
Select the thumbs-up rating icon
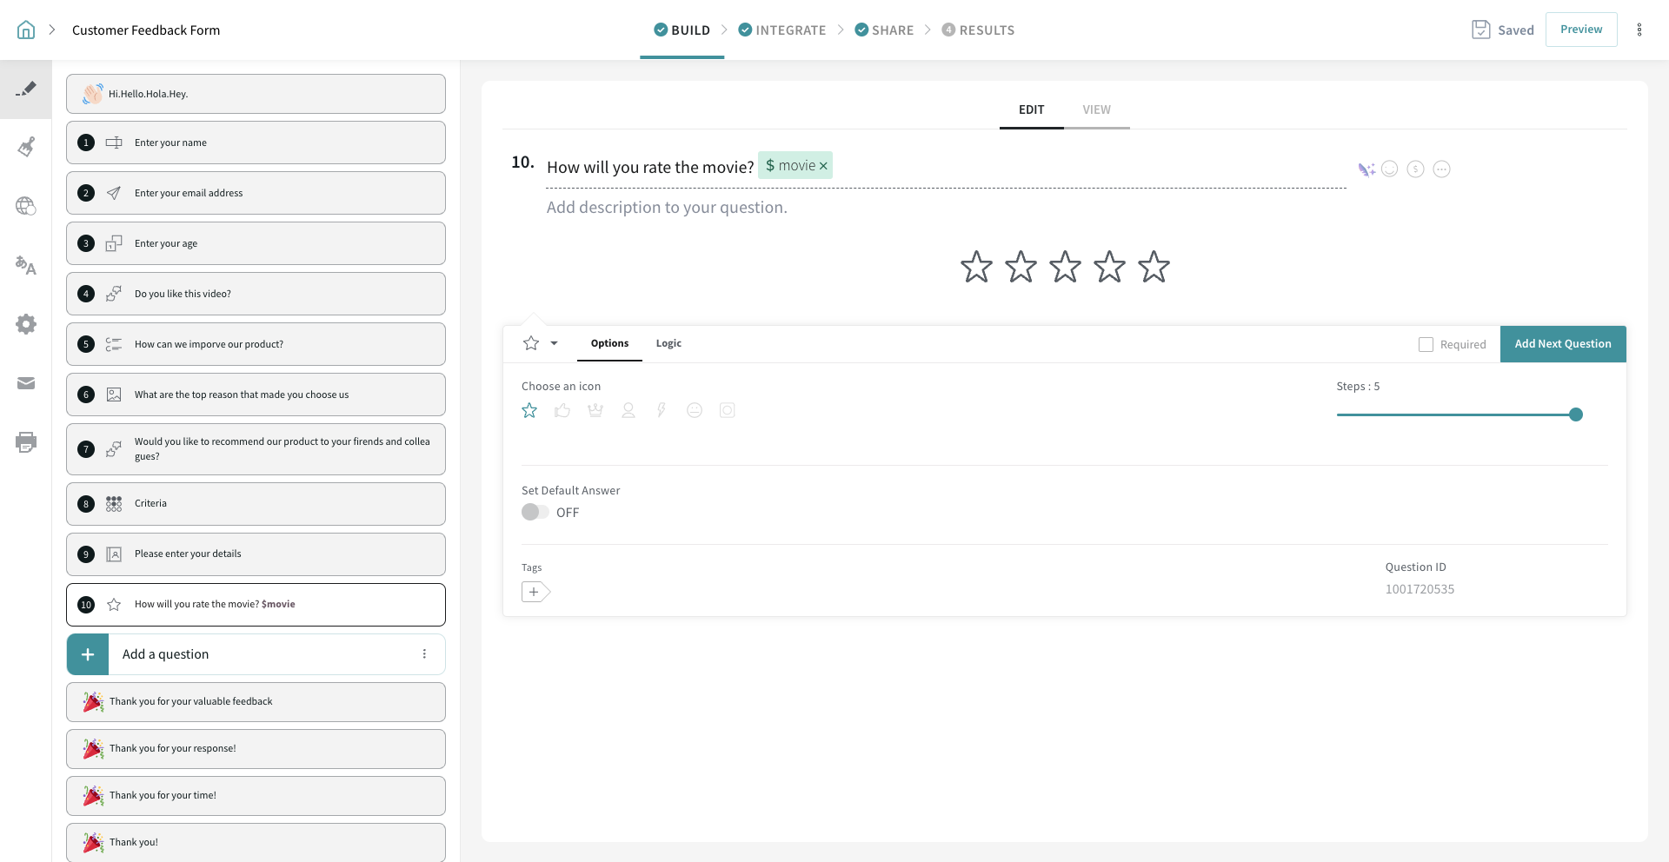[562, 410]
